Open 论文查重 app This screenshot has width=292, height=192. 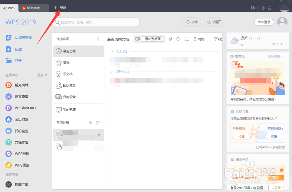(17, 96)
